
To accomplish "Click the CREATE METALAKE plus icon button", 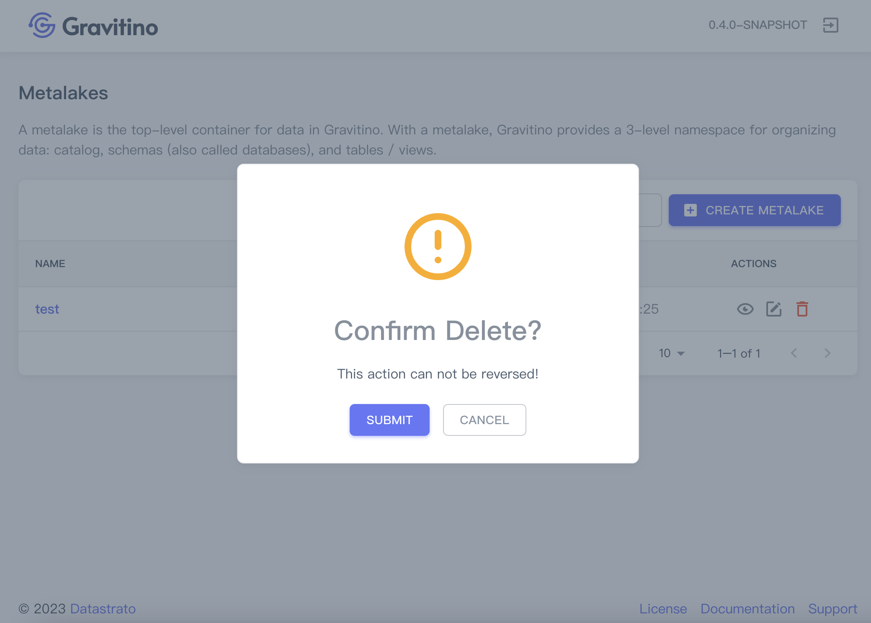I will click(691, 210).
